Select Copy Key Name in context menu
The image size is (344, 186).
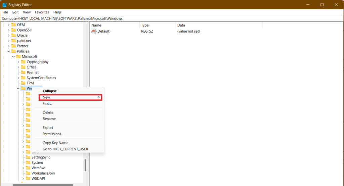point(55,143)
